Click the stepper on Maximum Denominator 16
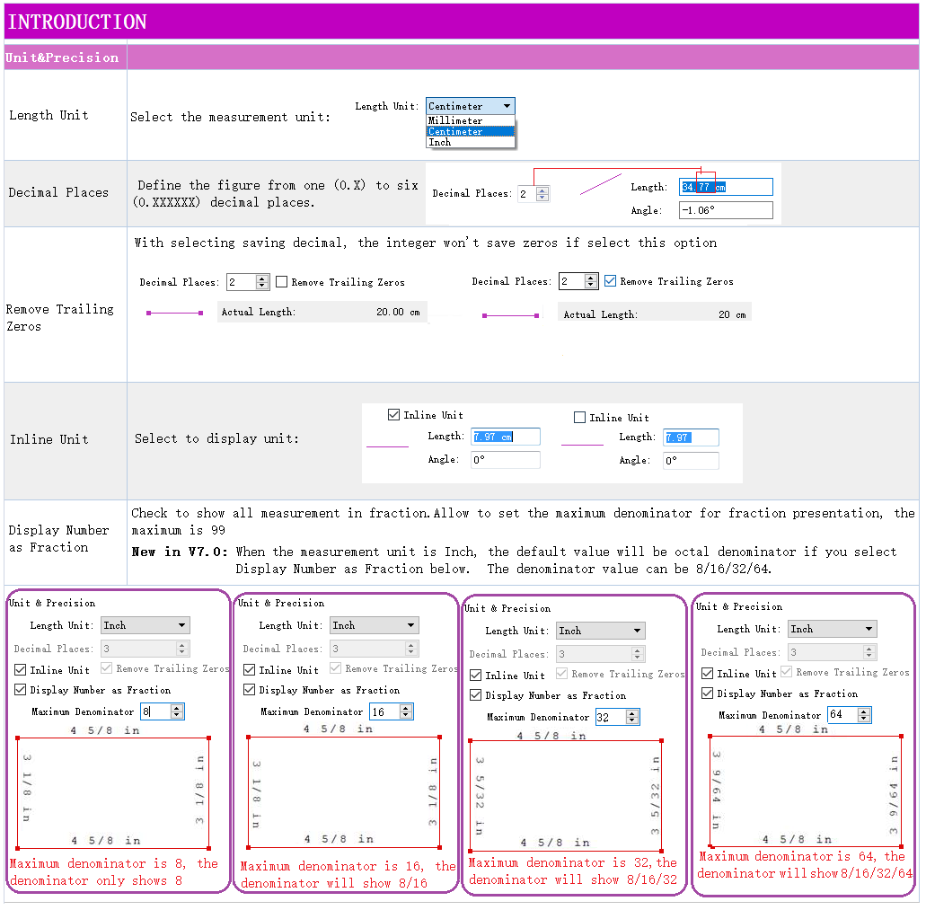Screen dimensions: 926x910 tap(406, 711)
